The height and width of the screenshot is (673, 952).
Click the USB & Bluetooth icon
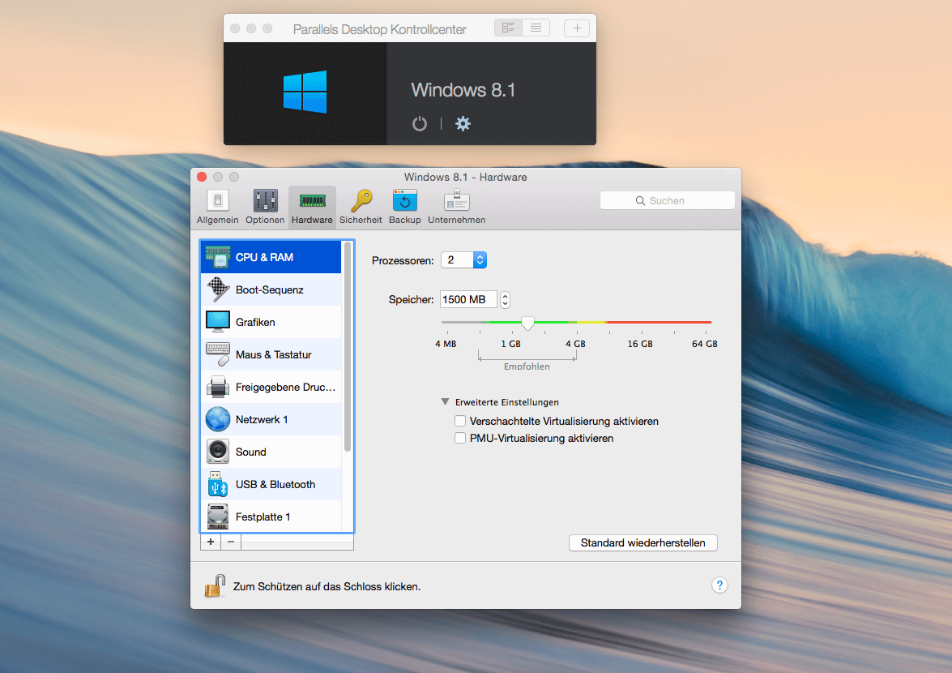(217, 484)
